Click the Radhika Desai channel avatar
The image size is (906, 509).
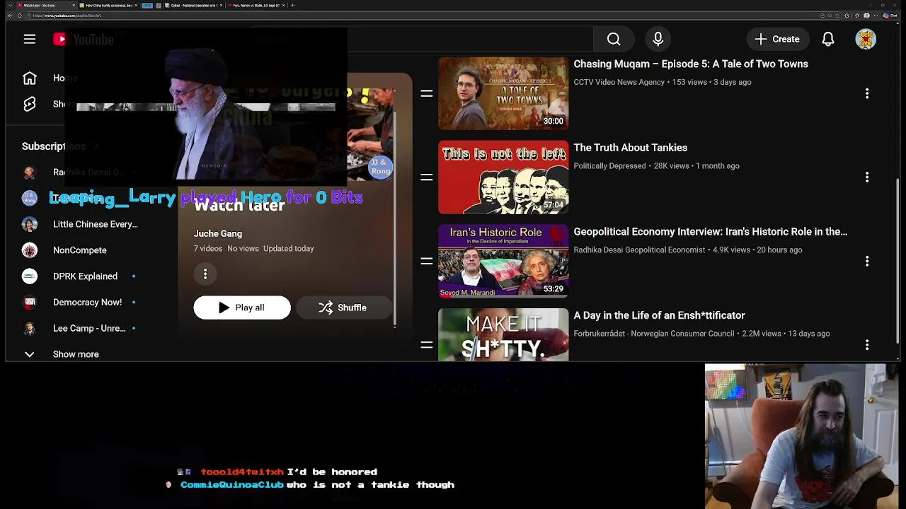(30, 172)
